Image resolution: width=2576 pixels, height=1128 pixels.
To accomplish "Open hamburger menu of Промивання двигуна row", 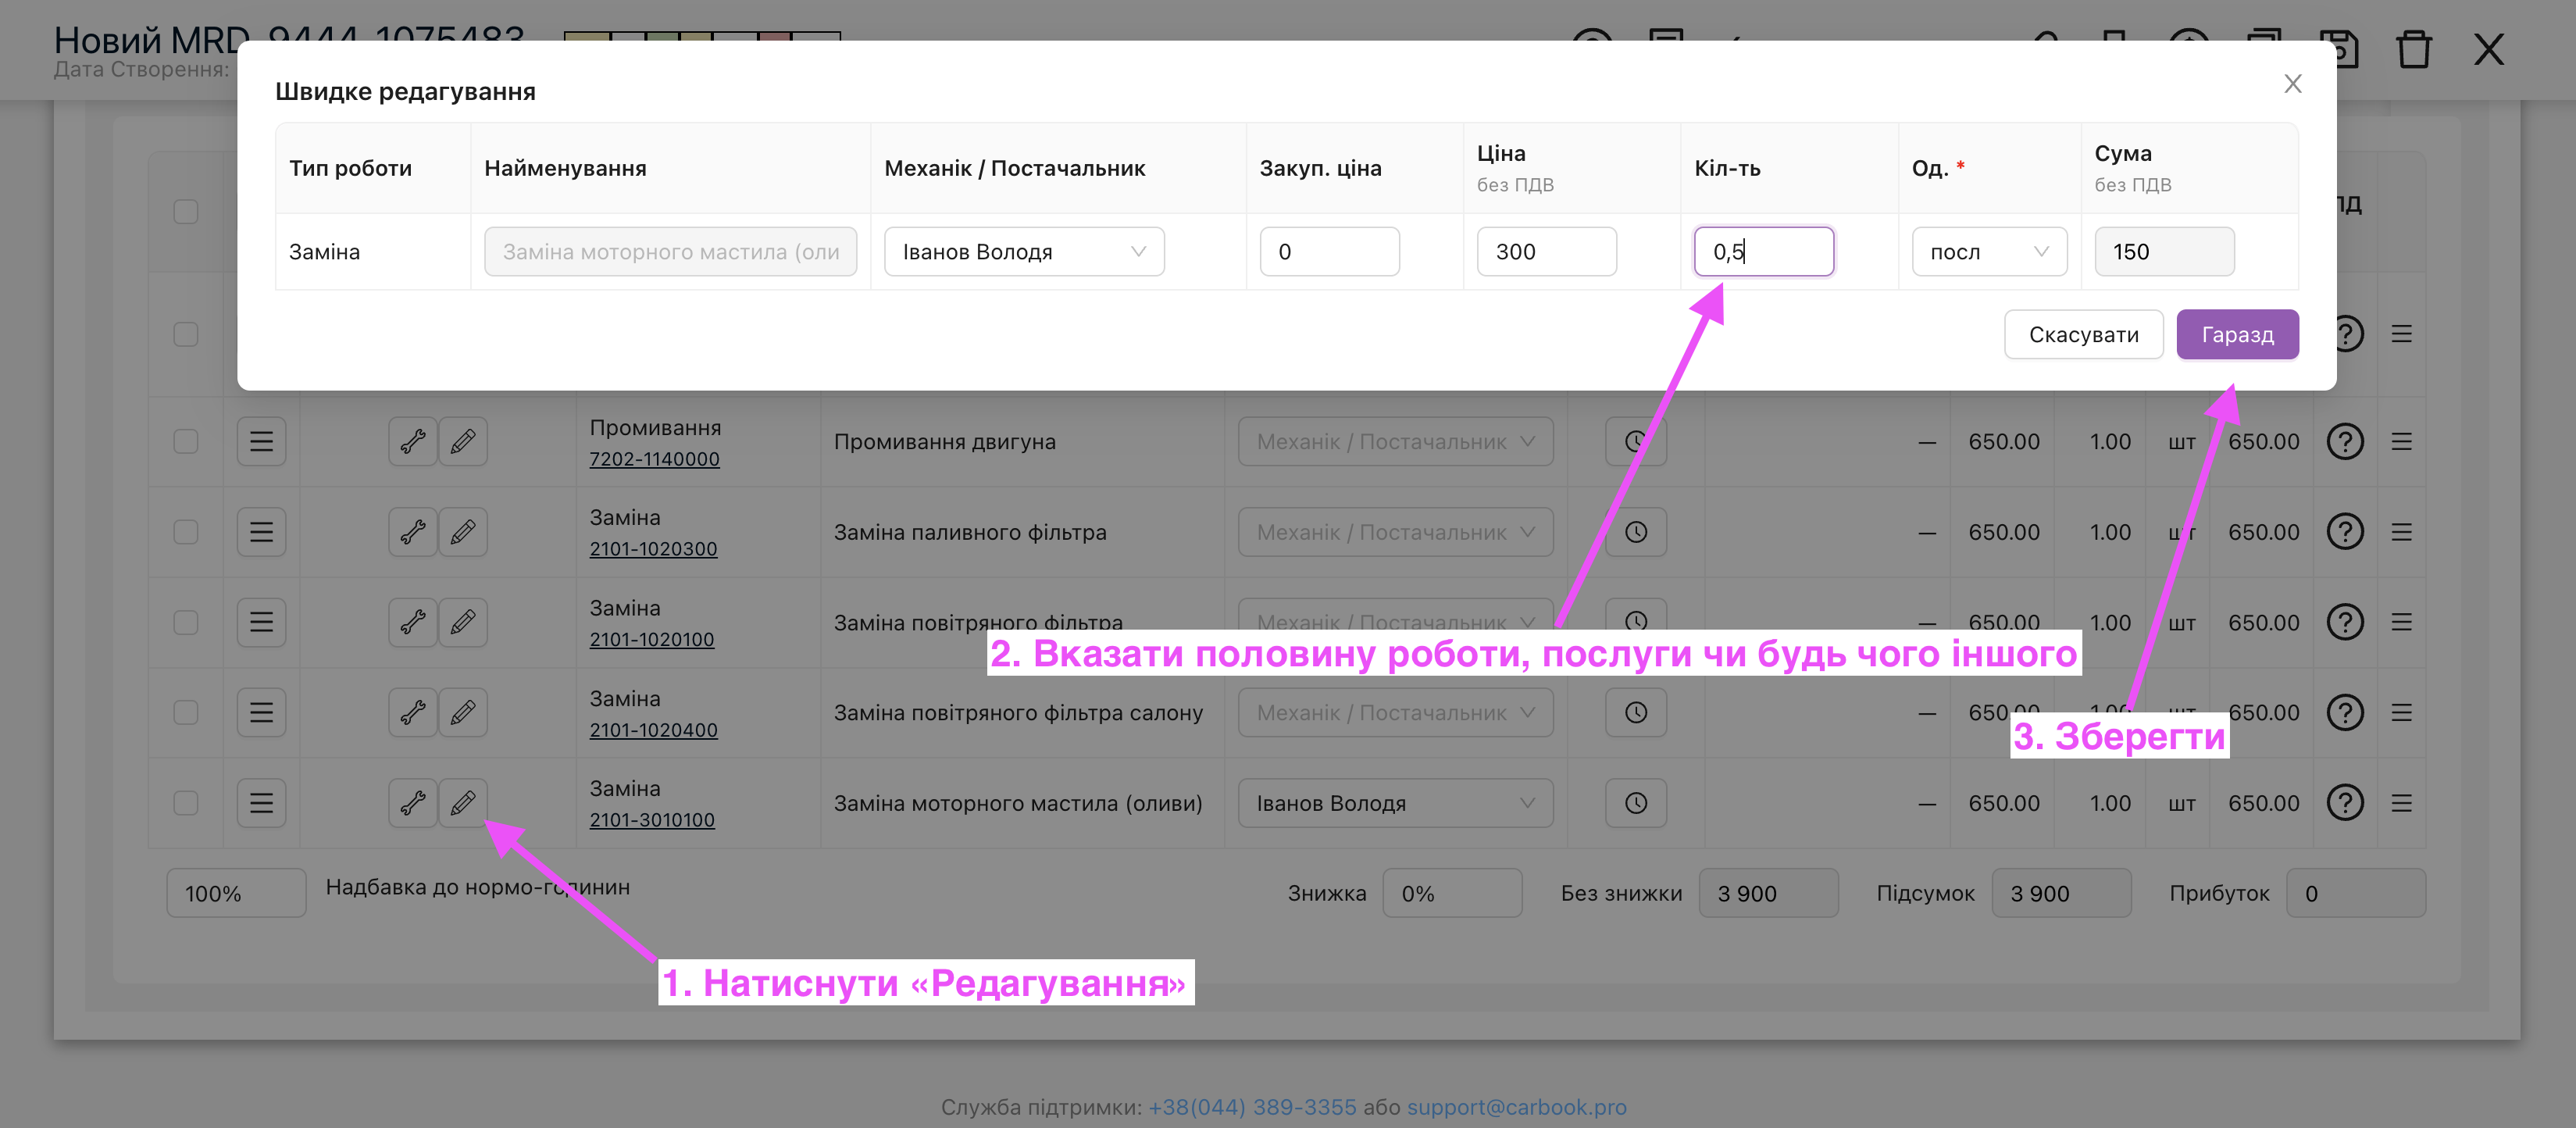I will tap(261, 441).
